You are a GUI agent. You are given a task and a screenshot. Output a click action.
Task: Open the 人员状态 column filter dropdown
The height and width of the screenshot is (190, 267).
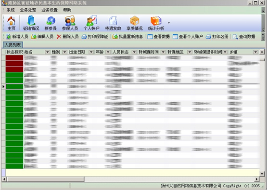coord(134,52)
